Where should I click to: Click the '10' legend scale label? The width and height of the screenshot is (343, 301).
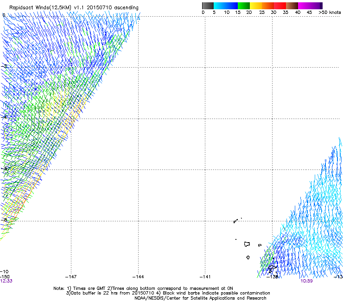click(227, 13)
